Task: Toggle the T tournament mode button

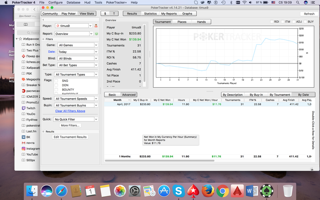Action: point(114,14)
